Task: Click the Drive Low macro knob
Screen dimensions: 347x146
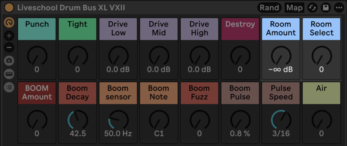Action: click(x=118, y=56)
